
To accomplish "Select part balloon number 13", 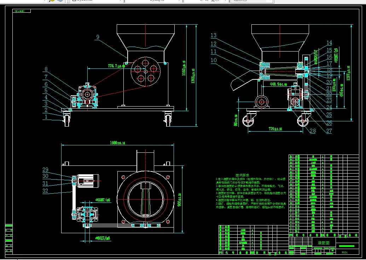I will pyautogui.click(x=214, y=35).
